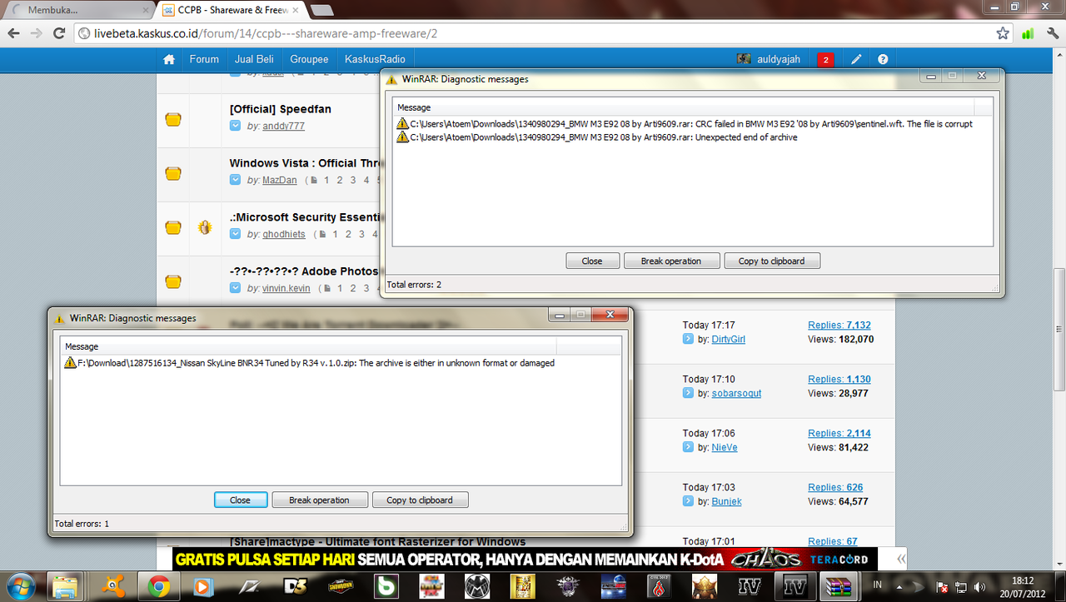Open the IN language indicator
This screenshot has width=1066, height=602.
pyautogui.click(x=879, y=585)
